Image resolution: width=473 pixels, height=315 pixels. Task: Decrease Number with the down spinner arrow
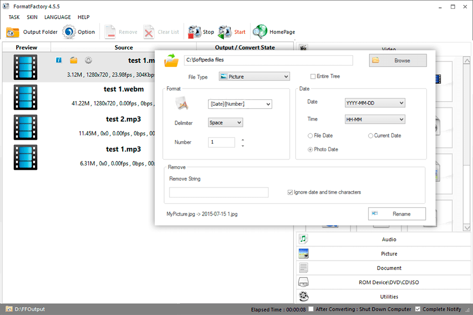[243, 146]
